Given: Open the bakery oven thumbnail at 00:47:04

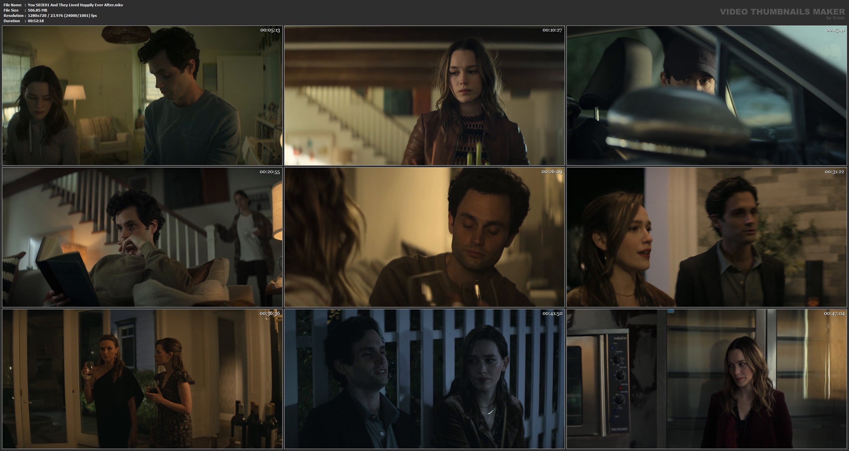Looking at the screenshot, I should 706,379.
